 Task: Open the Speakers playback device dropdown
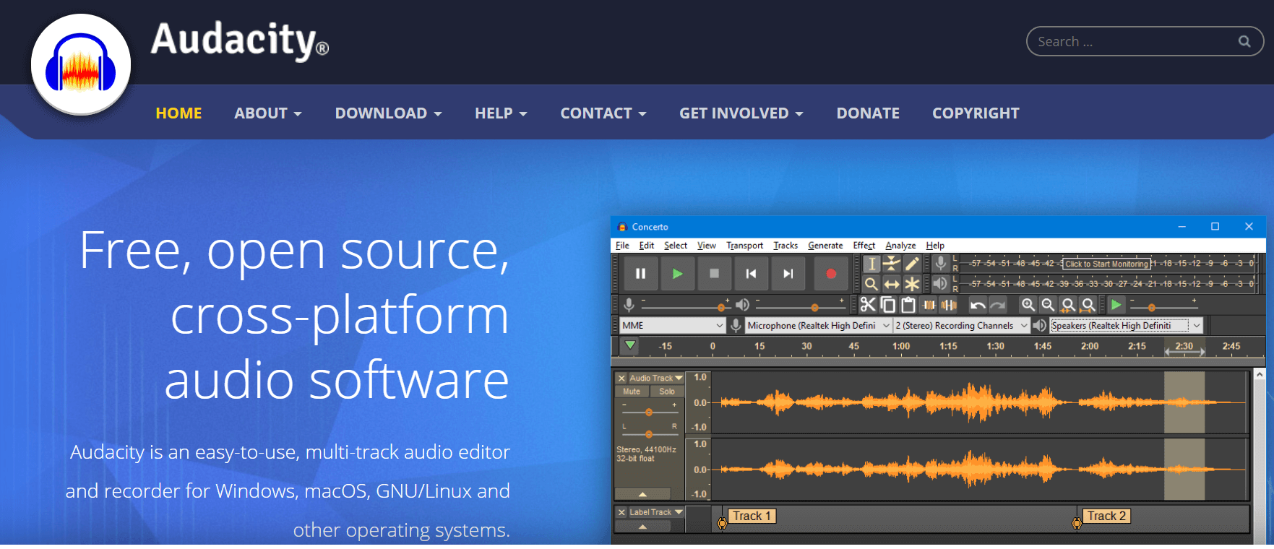1126,326
